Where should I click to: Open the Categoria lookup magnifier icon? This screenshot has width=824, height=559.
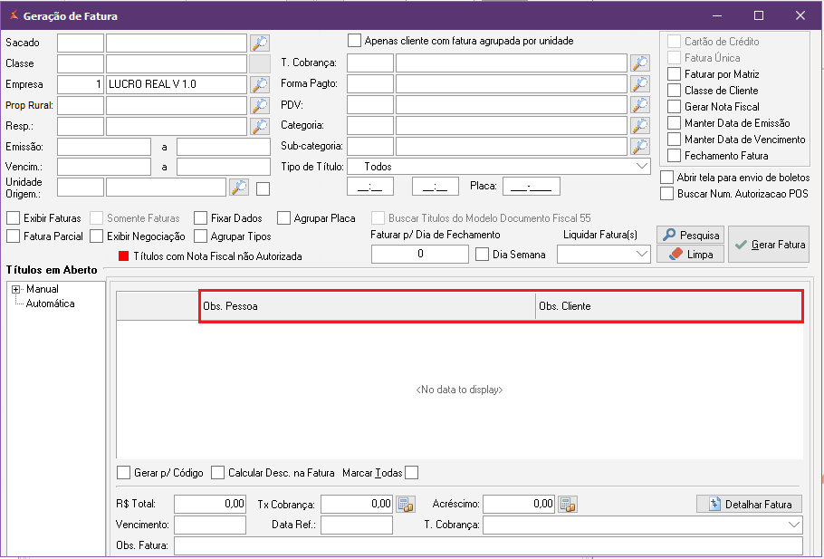(639, 126)
